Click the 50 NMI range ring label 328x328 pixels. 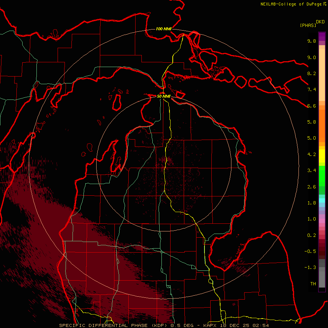tap(164, 96)
